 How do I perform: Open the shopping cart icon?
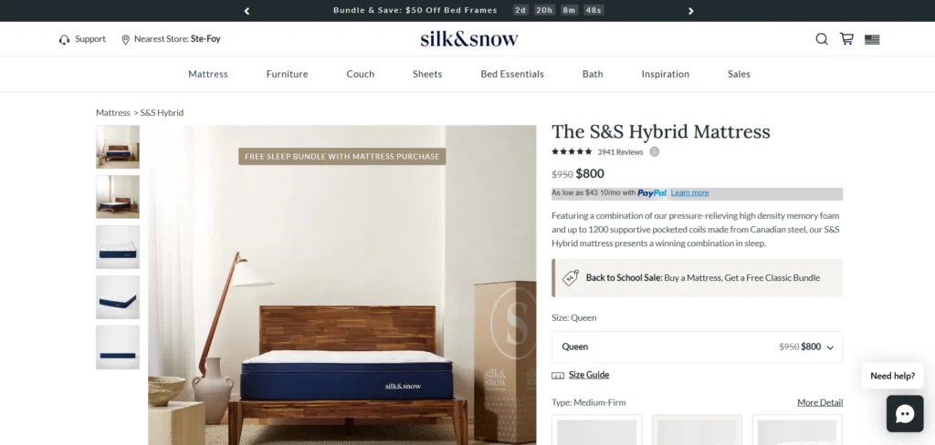pos(846,38)
